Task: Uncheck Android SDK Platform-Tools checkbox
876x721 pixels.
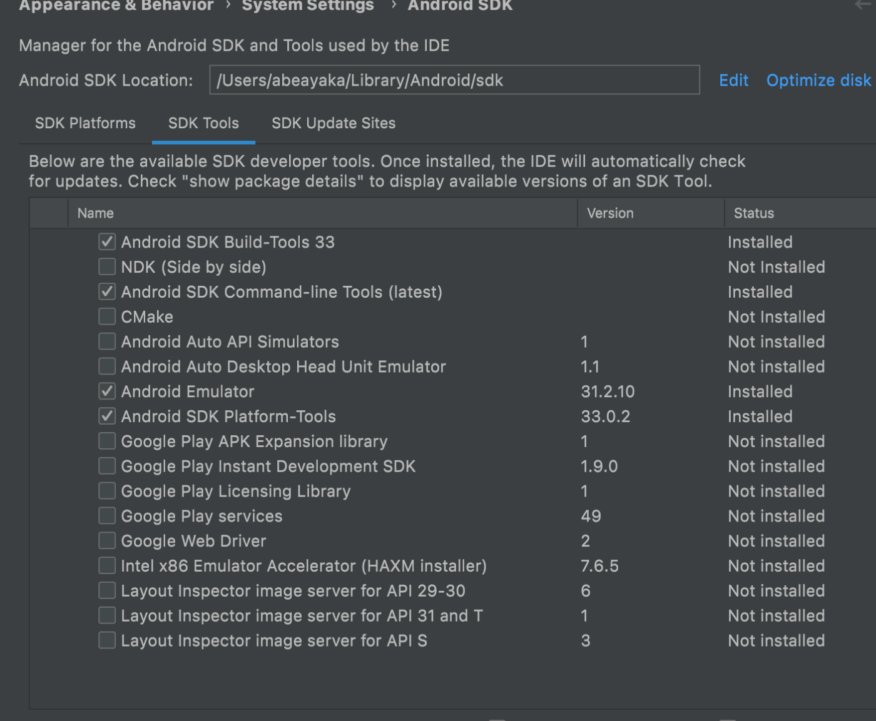Action: (107, 416)
